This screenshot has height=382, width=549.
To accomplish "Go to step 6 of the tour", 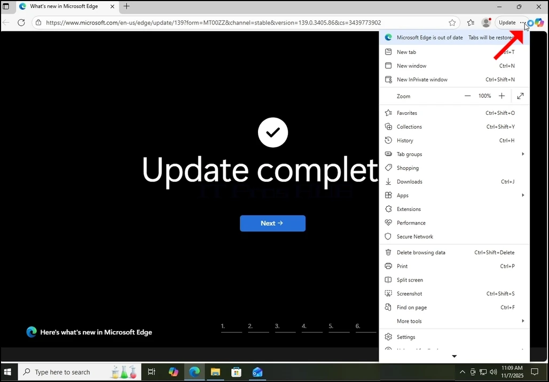I will pos(366,327).
